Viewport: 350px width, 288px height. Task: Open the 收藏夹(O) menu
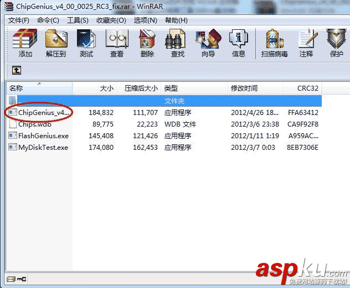(111, 20)
